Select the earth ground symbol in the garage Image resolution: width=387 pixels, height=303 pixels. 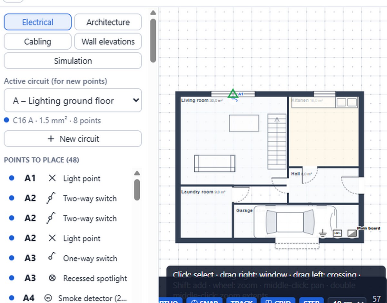coord(322,233)
